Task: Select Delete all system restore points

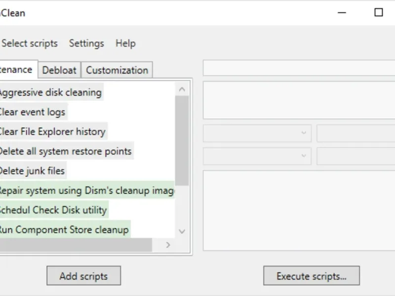Action: point(65,151)
